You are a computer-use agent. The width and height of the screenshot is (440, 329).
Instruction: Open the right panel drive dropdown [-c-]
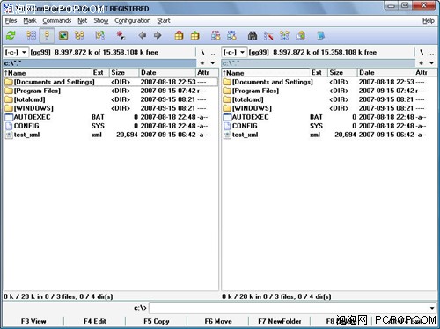coord(234,53)
